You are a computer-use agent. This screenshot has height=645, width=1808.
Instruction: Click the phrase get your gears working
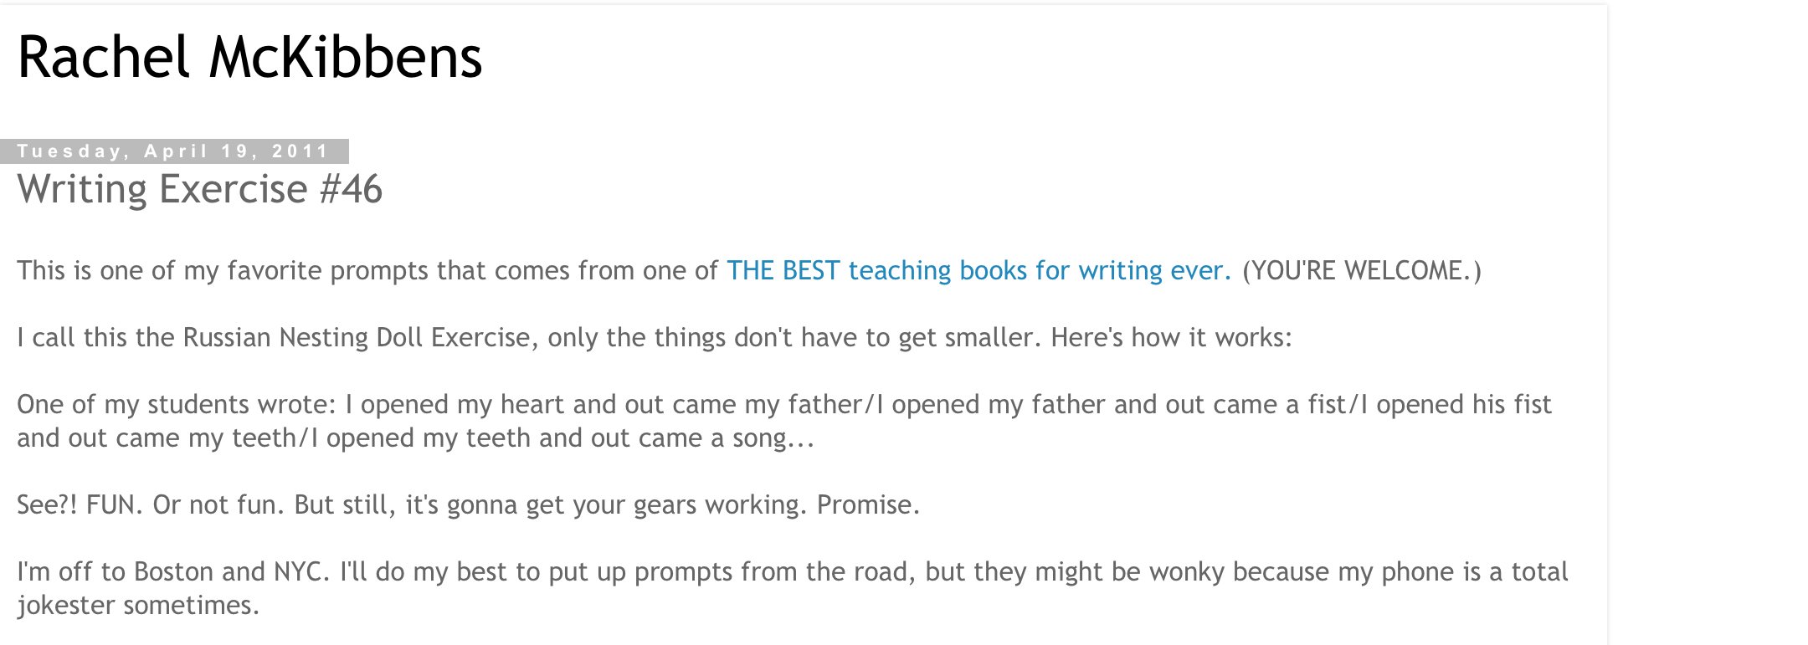tap(663, 504)
